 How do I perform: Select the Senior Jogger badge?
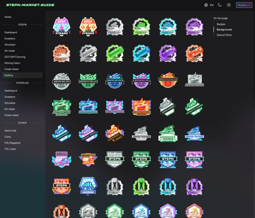pyautogui.click(x=88, y=106)
